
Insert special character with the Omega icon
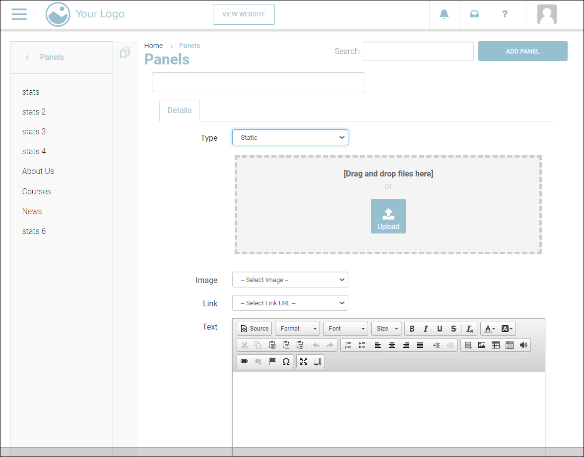pyautogui.click(x=286, y=361)
